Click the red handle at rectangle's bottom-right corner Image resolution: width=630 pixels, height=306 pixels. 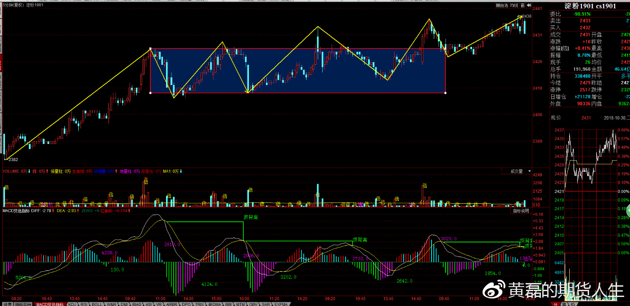tap(445, 93)
